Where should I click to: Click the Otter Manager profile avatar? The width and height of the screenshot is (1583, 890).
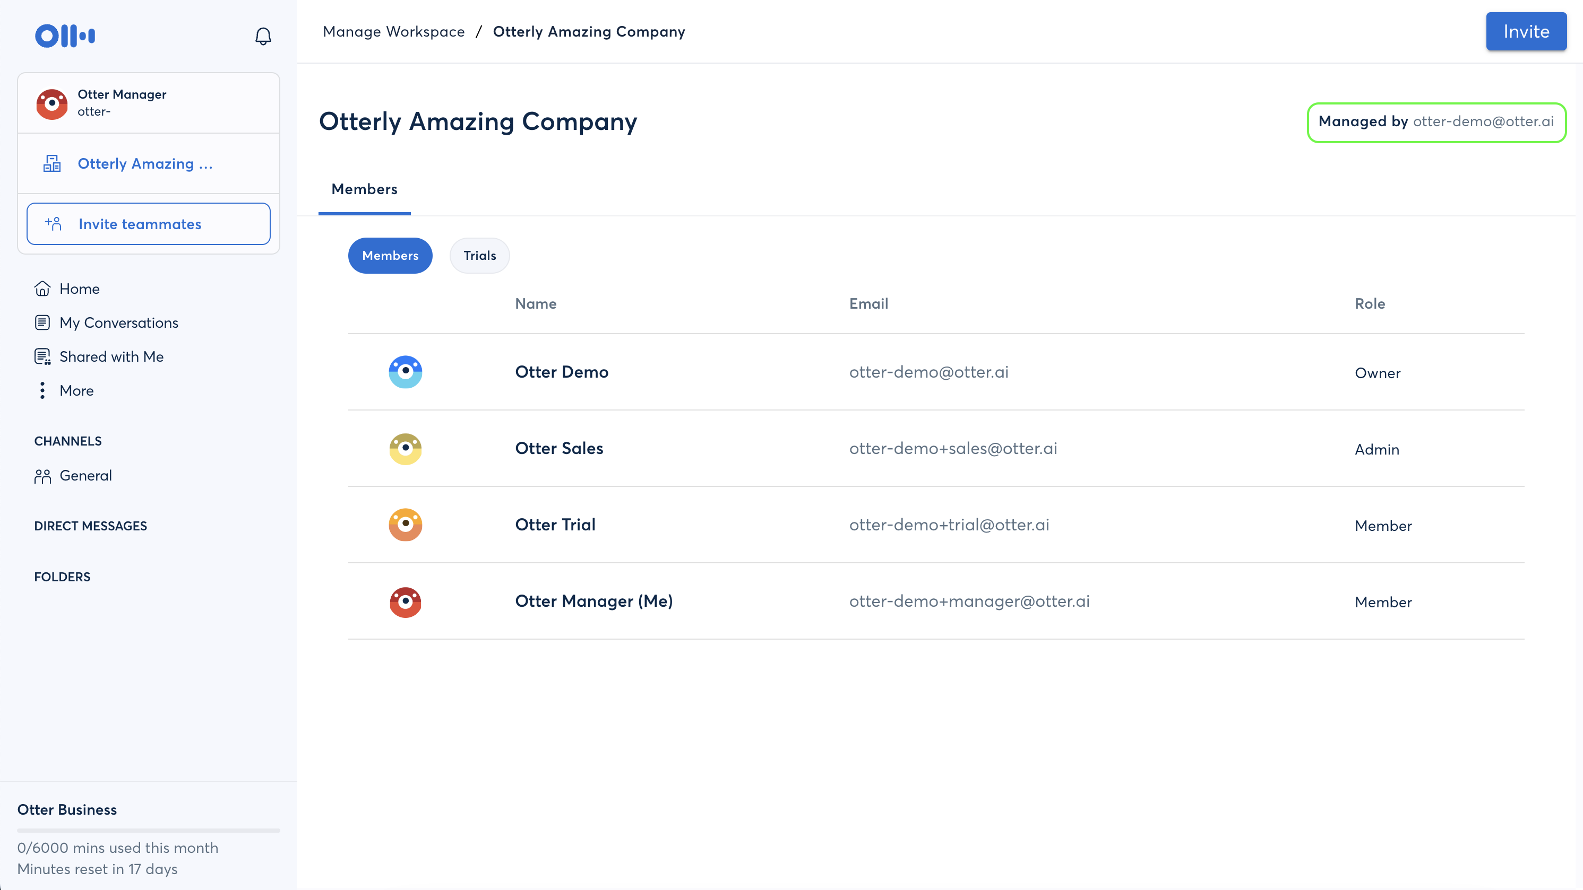click(x=51, y=104)
